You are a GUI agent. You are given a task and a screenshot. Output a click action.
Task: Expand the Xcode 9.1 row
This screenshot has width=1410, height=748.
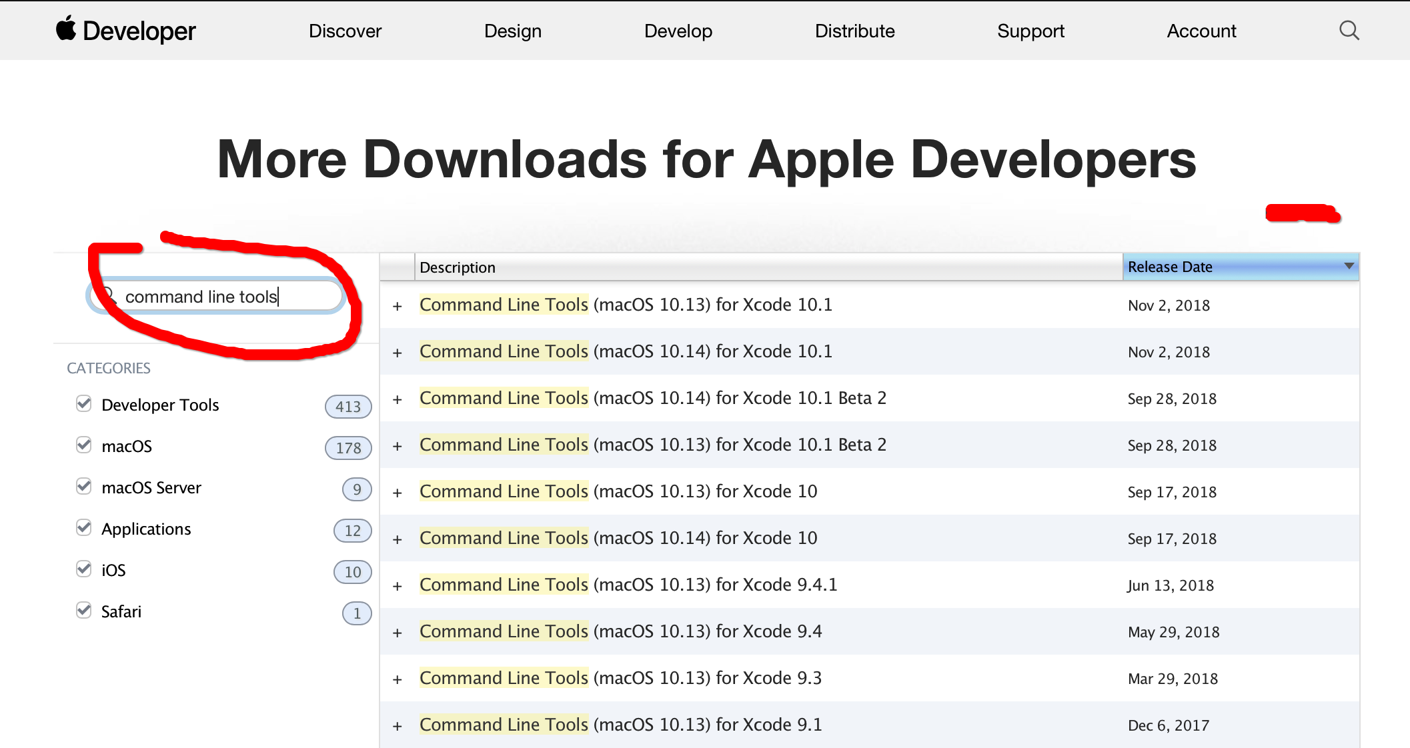[x=398, y=726]
